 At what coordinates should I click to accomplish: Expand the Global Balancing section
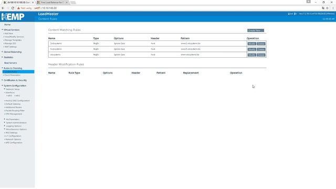pyautogui.click(x=13, y=52)
